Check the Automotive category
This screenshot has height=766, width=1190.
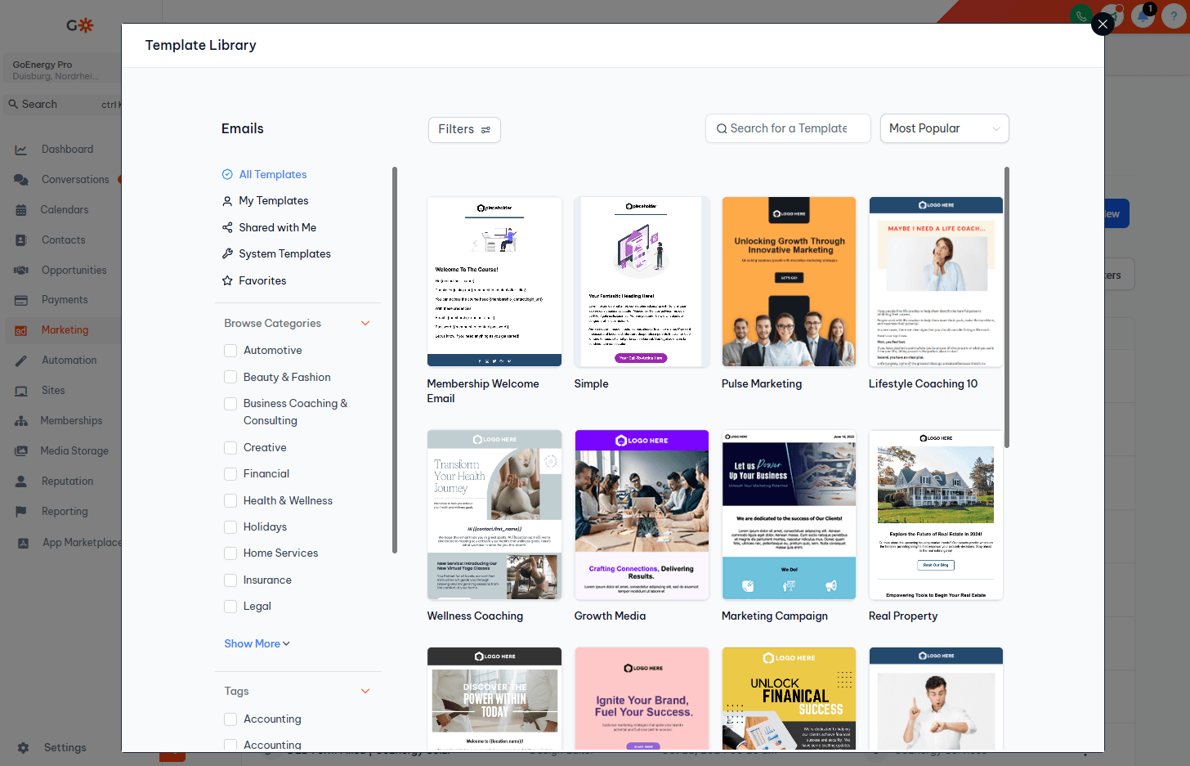[x=230, y=351]
